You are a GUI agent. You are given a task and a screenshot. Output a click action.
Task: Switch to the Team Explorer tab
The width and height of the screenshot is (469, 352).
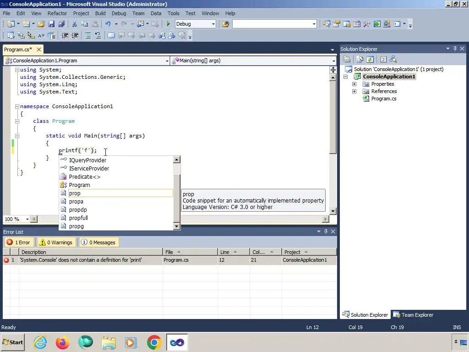click(413, 315)
